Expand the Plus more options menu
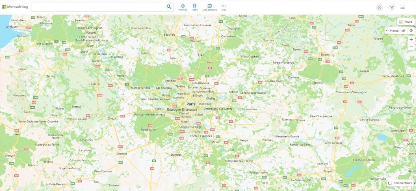The image size is (416, 191). (223, 7)
